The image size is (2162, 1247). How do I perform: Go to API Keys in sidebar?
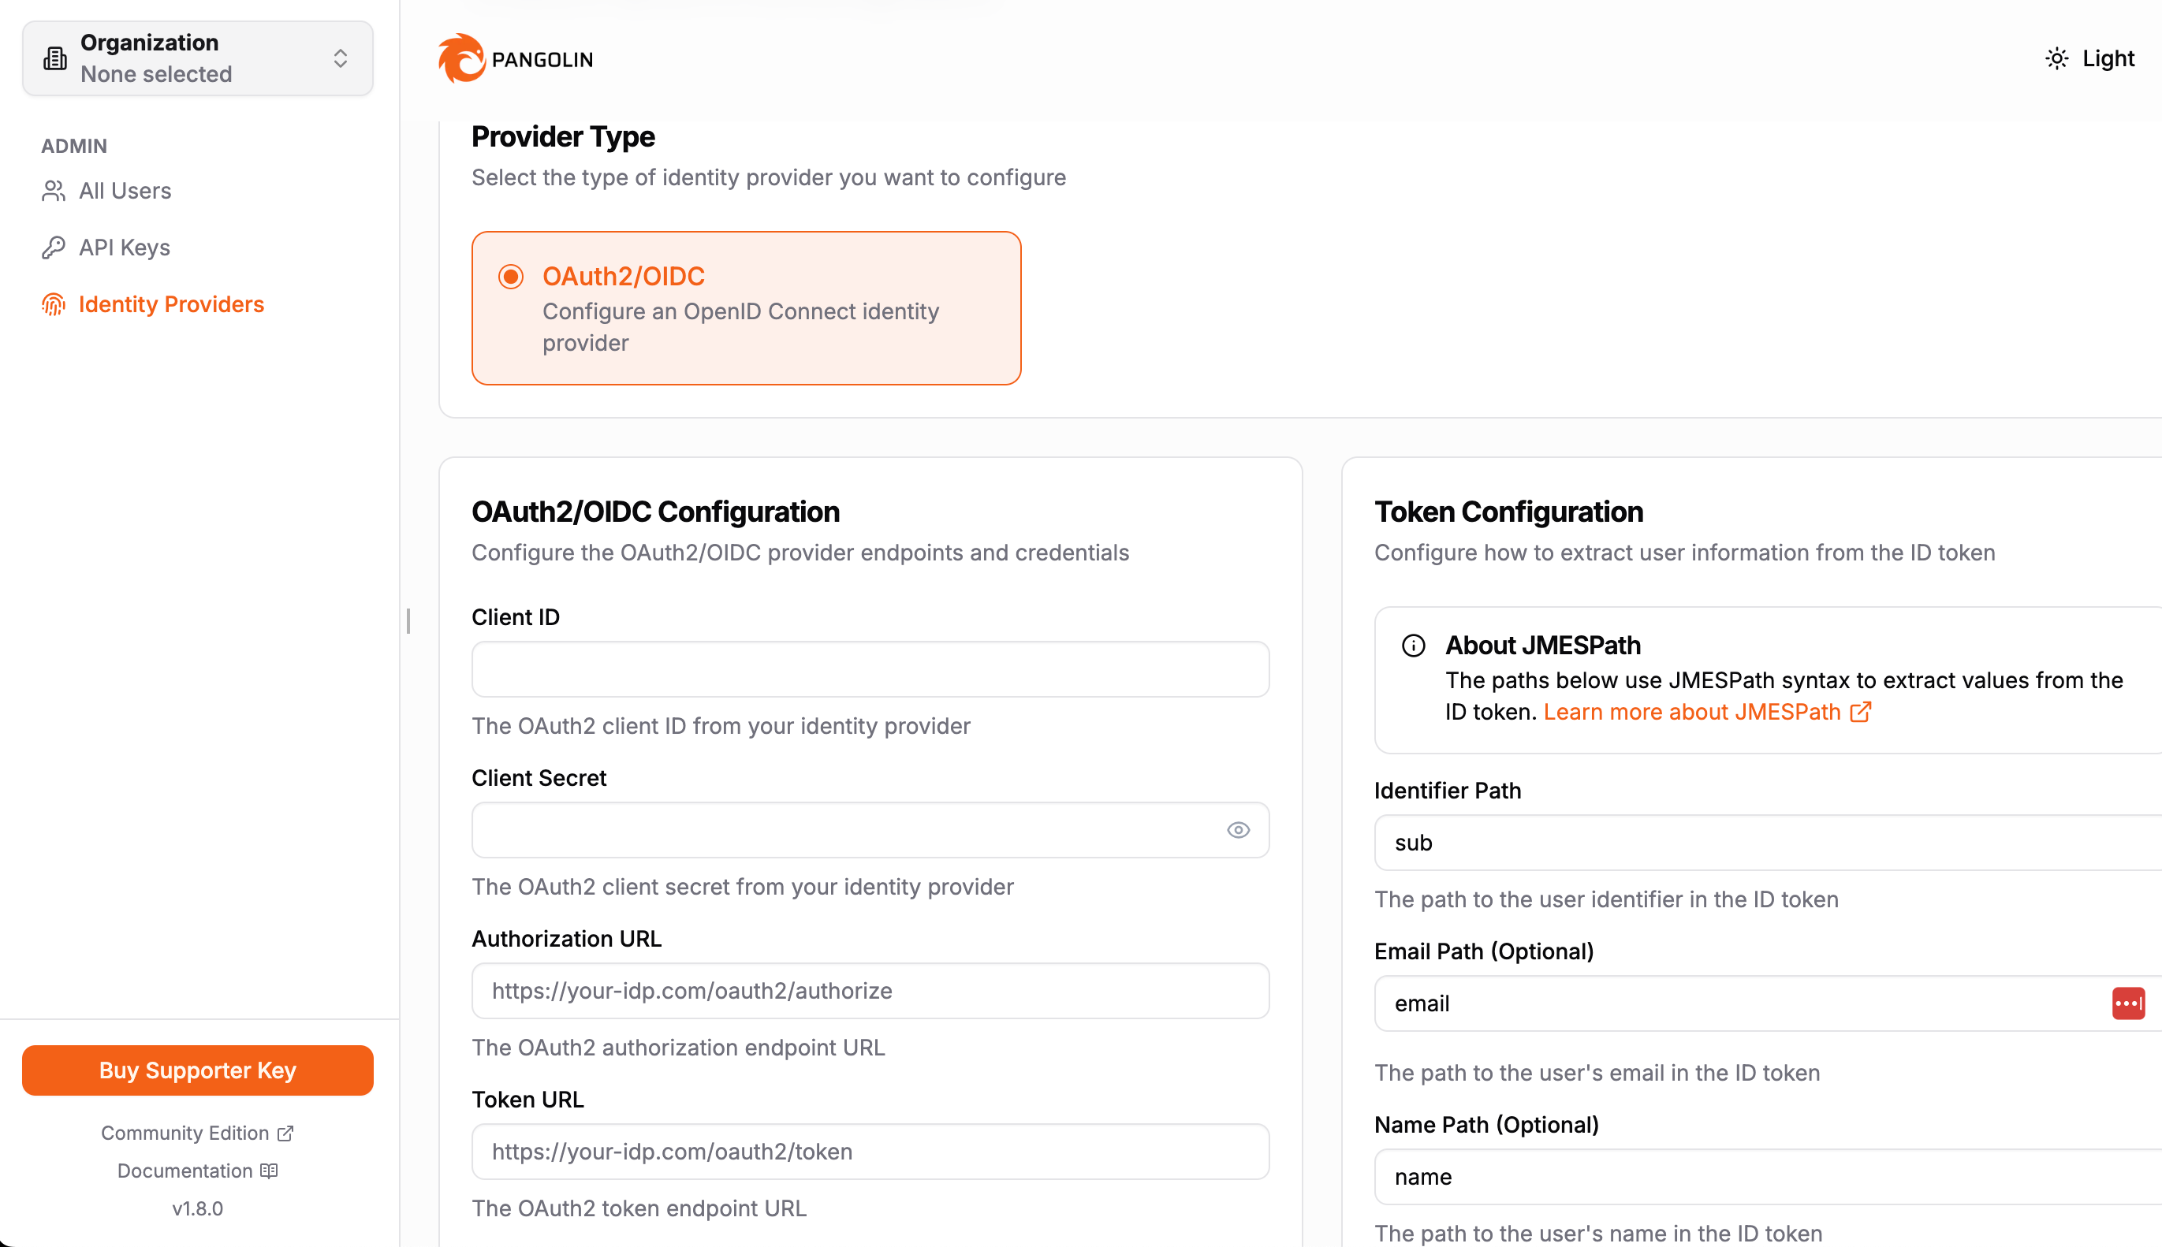click(x=125, y=248)
